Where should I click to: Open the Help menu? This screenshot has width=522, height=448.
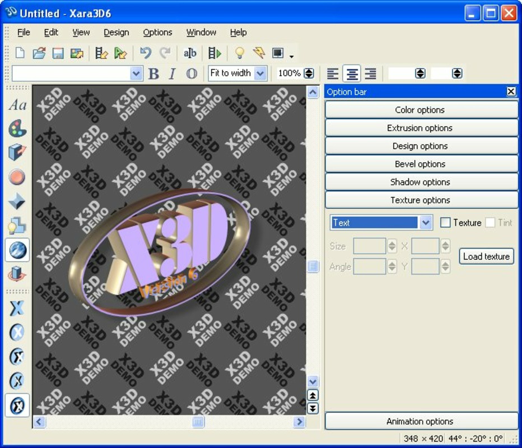click(239, 32)
